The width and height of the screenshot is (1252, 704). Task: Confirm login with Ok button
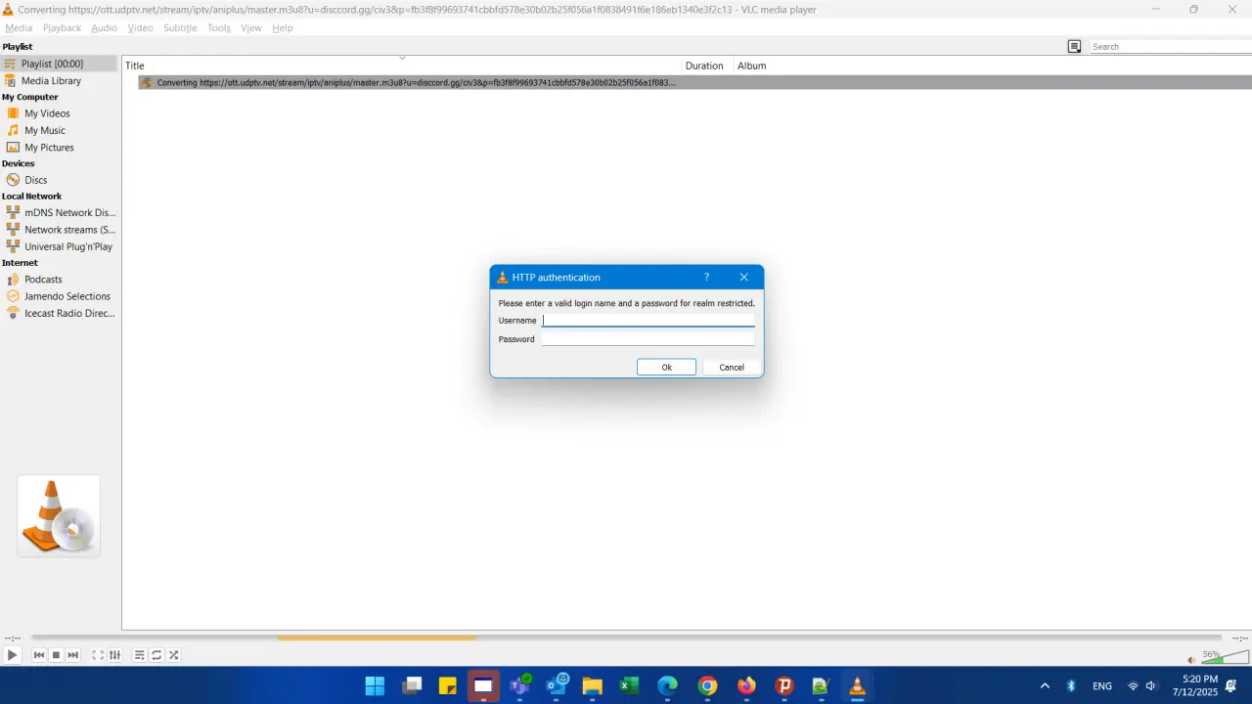pyautogui.click(x=666, y=367)
